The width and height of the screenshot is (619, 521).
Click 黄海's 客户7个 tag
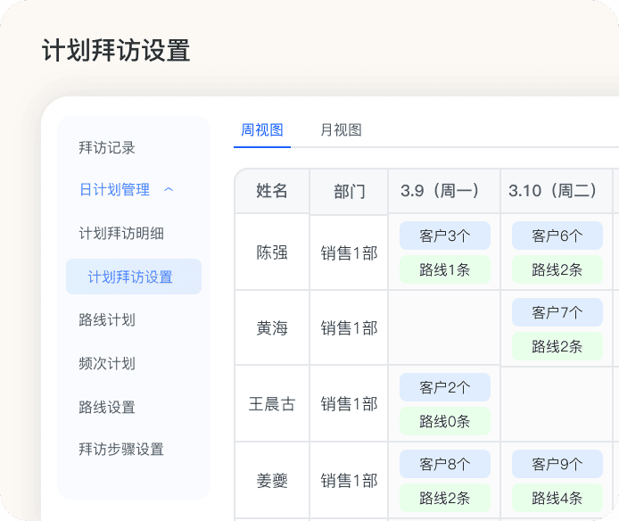pos(557,312)
